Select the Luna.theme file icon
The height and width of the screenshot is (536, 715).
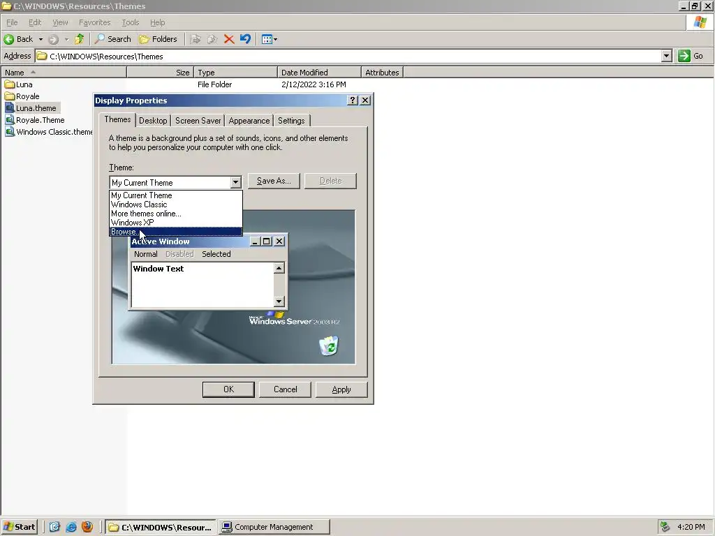coord(10,108)
